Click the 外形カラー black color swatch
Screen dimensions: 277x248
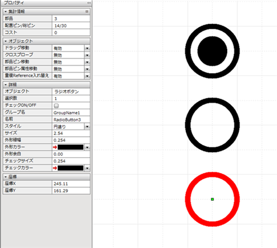click(71, 147)
